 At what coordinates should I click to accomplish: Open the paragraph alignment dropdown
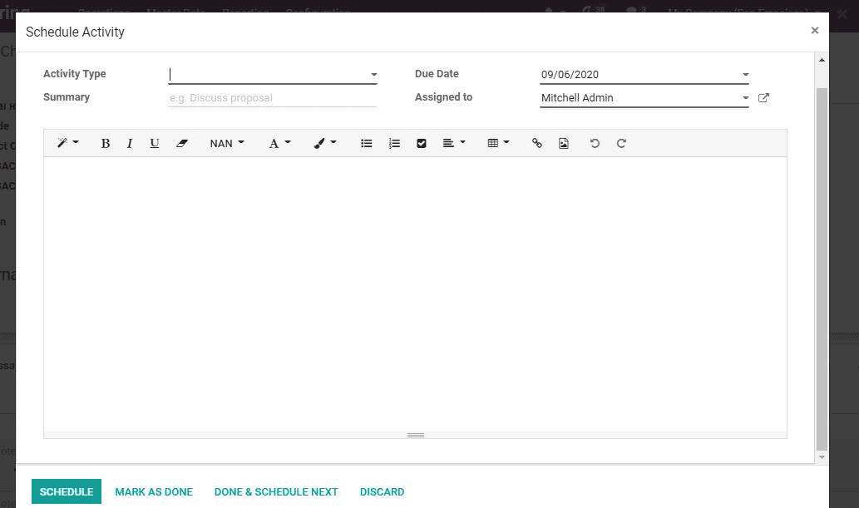(x=453, y=143)
